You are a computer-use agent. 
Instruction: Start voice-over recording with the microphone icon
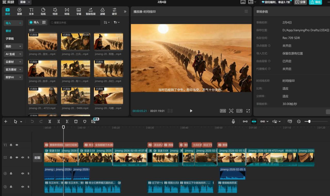click(233, 121)
